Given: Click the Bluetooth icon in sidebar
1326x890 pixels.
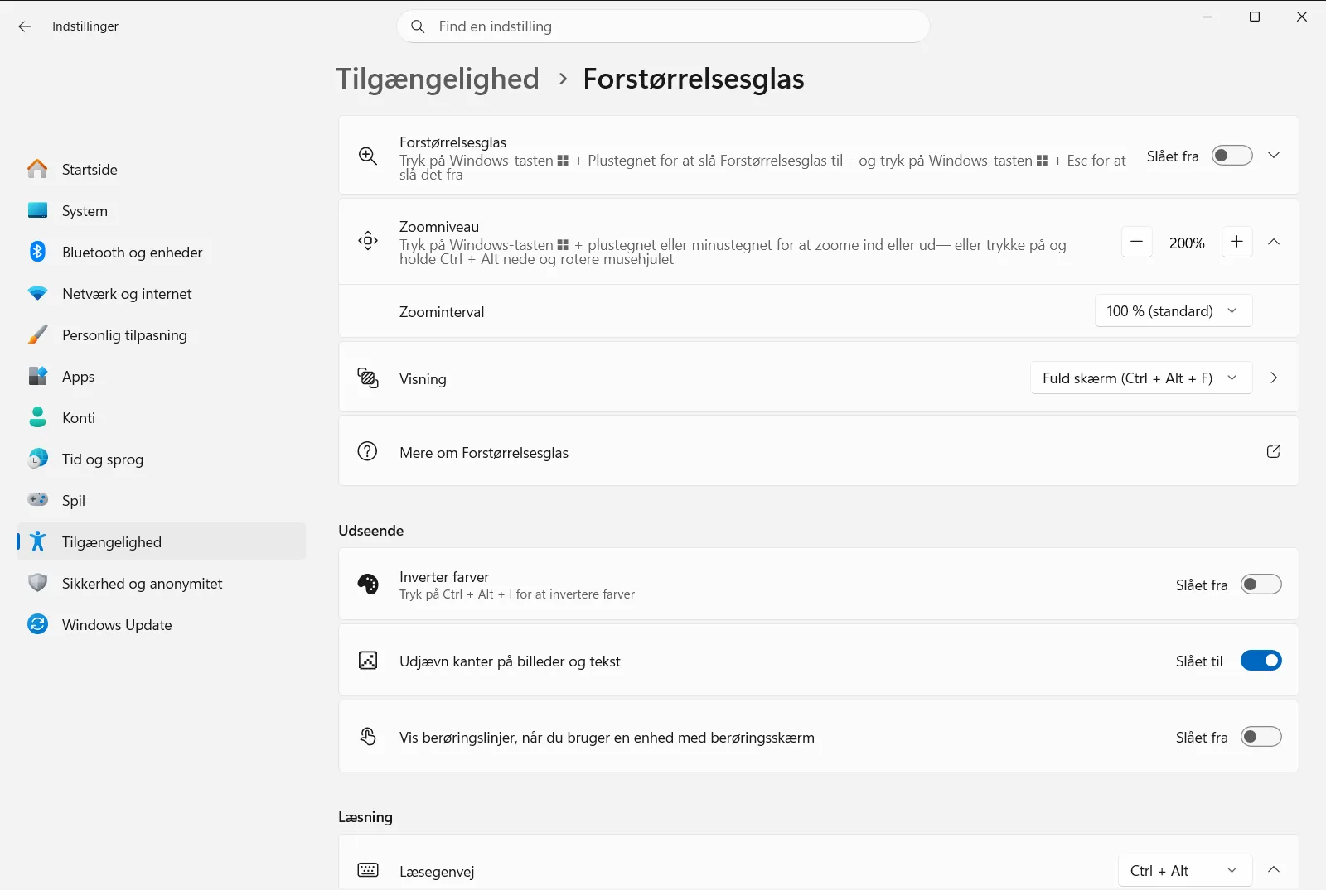Looking at the screenshot, I should (37, 252).
